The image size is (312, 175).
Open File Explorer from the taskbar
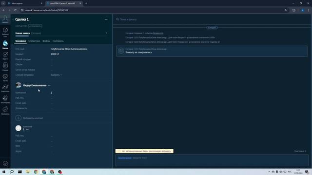pos(28,172)
